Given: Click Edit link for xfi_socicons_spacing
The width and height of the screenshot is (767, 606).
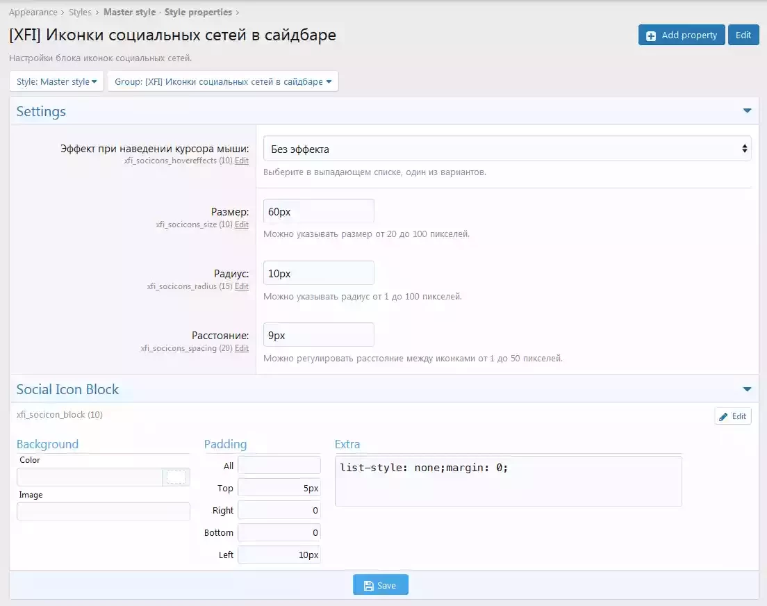Looking at the screenshot, I should coord(242,348).
